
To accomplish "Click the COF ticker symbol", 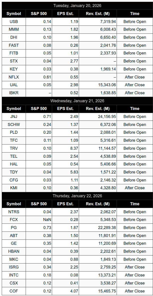I will tap(14, 291).
